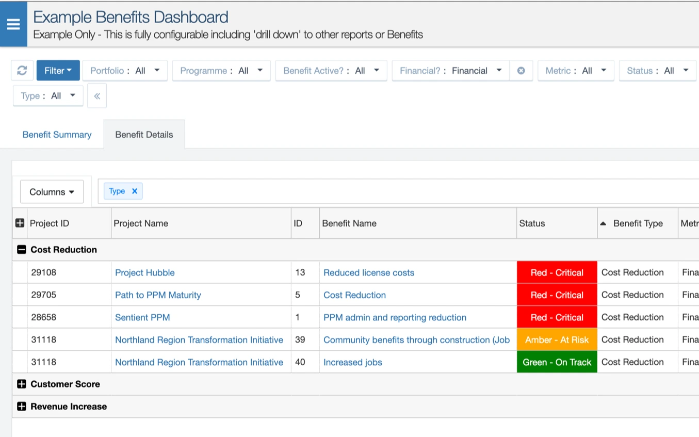Collapse the filter bar with double-chevron icon
The height and width of the screenshot is (437, 699).
97,96
